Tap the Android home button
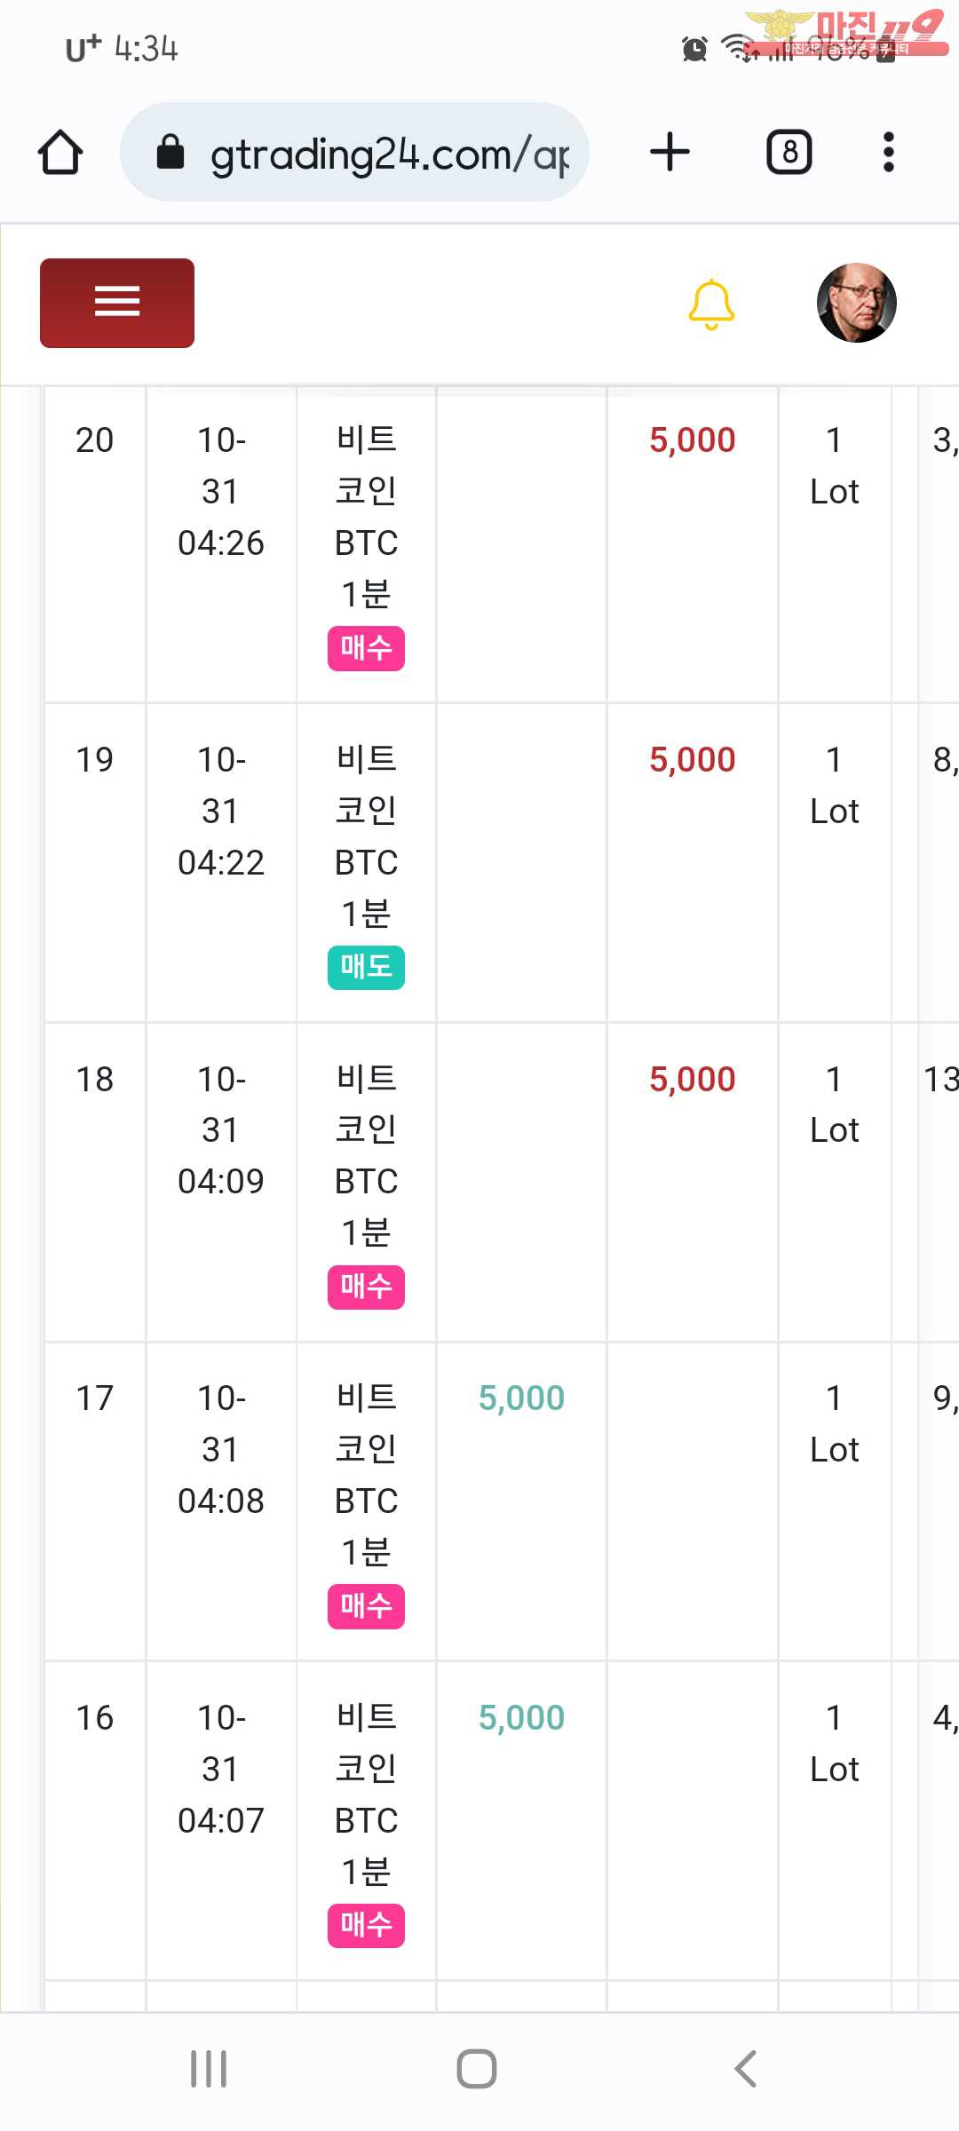Screen dimensions: 959x2131 [x=477, y=2069]
